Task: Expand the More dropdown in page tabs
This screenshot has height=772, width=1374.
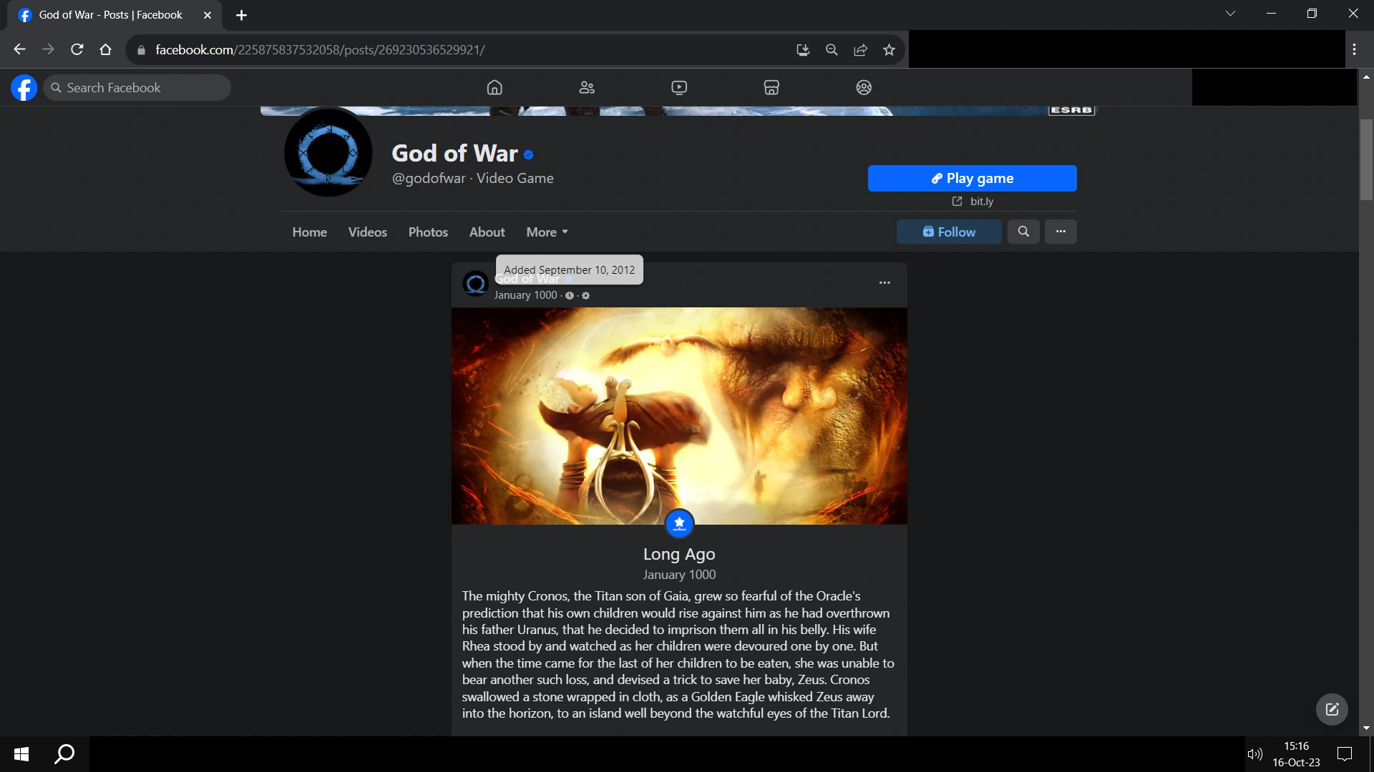Action: click(547, 232)
